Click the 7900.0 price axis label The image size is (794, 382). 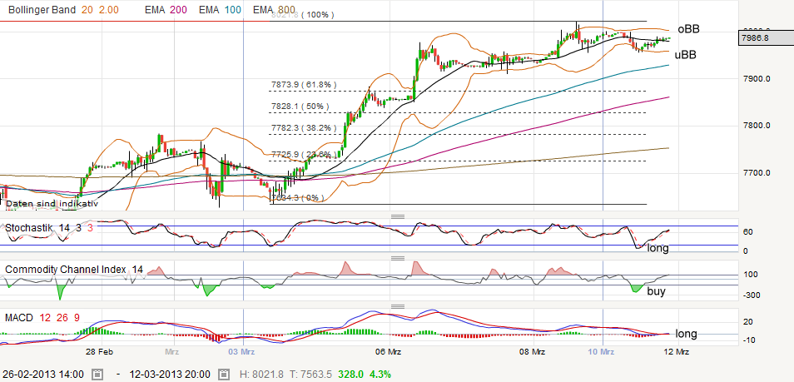(x=757, y=79)
